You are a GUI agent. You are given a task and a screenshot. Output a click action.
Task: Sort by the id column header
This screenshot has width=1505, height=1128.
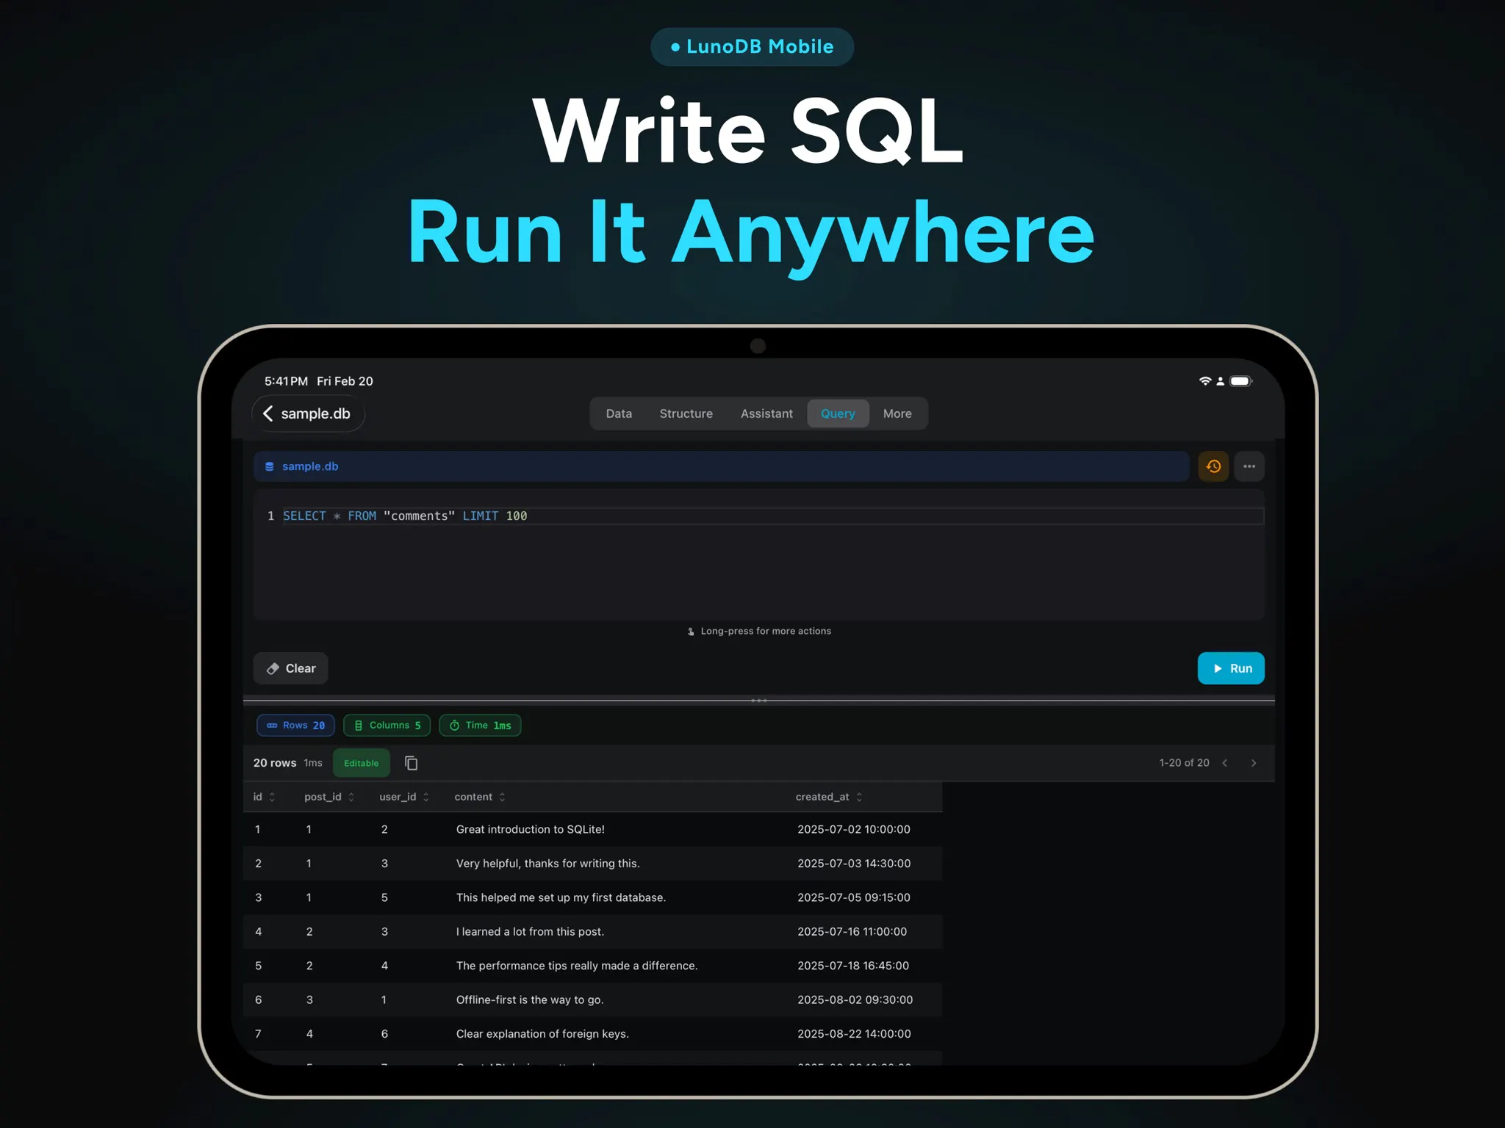[264, 797]
